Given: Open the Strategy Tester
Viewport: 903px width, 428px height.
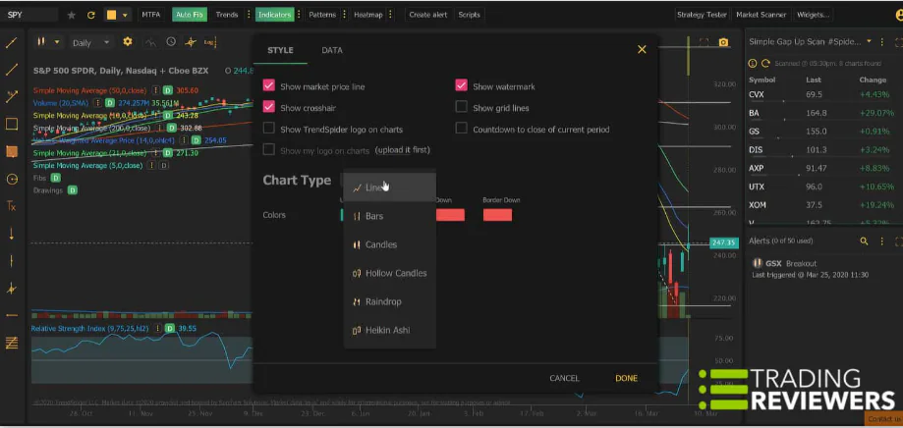Looking at the screenshot, I should point(702,15).
